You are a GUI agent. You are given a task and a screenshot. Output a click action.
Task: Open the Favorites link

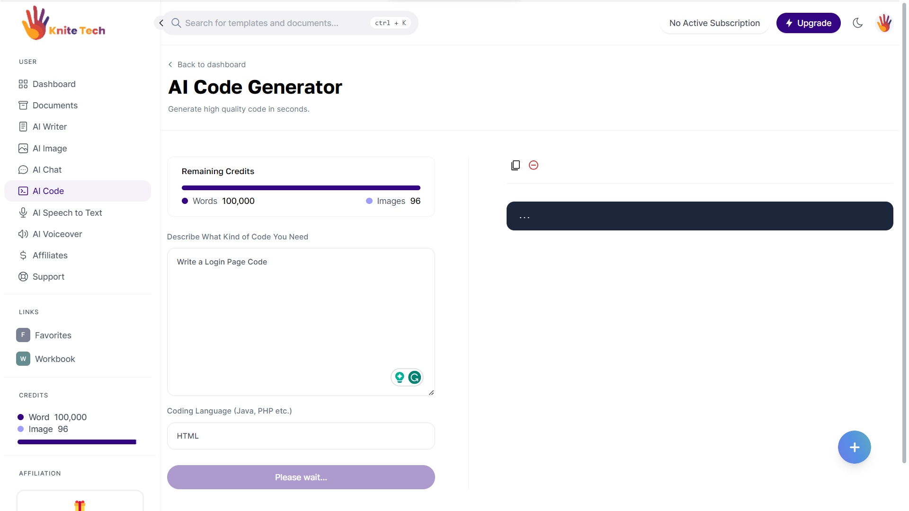coord(53,335)
